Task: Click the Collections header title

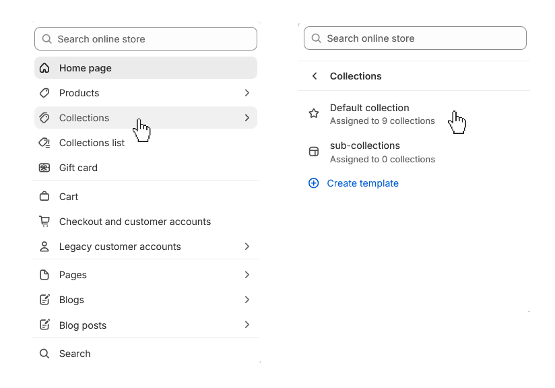Action: (x=356, y=76)
